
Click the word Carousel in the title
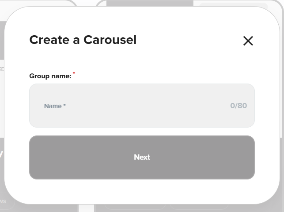(110, 40)
